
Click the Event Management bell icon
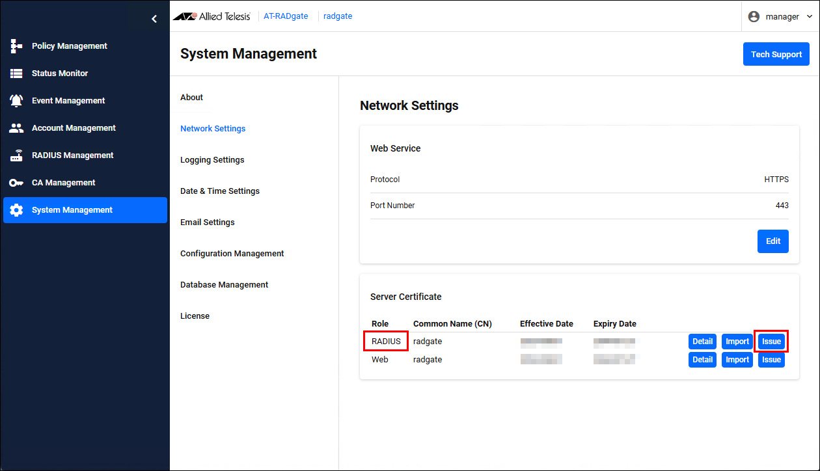click(x=16, y=101)
